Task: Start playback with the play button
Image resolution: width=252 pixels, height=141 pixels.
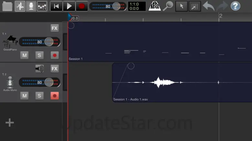Action: pos(69,6)
